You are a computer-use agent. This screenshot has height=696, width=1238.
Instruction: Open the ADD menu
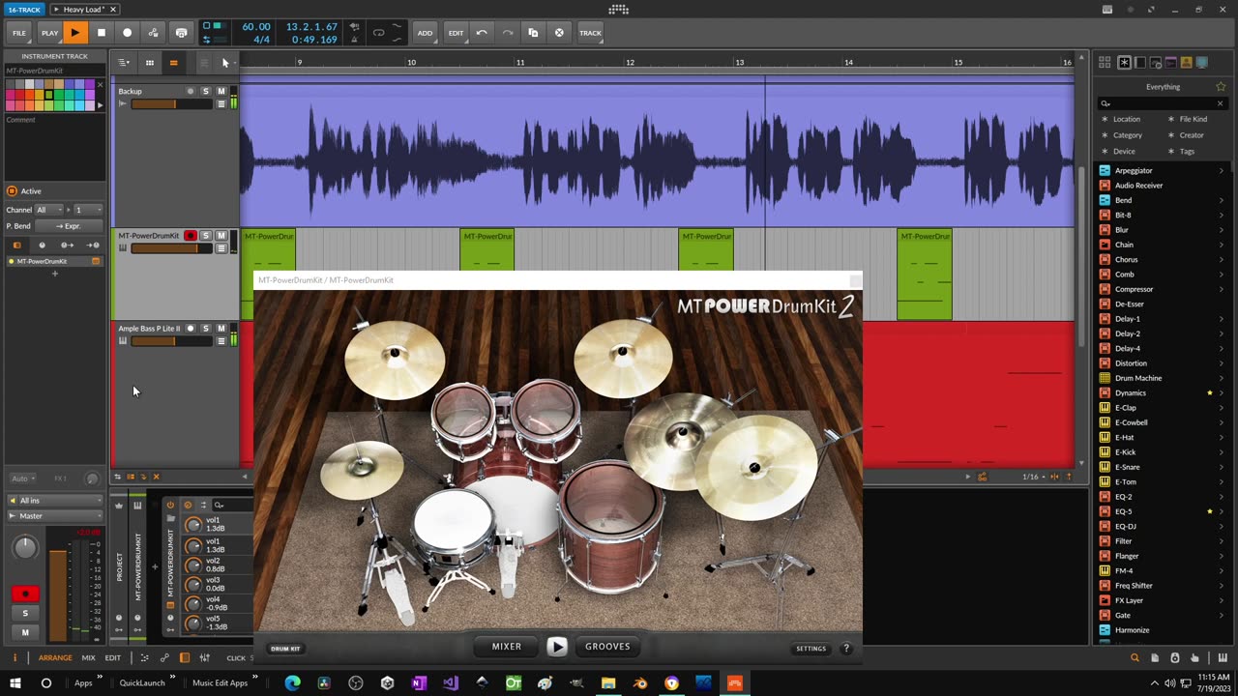click(425, 33)
